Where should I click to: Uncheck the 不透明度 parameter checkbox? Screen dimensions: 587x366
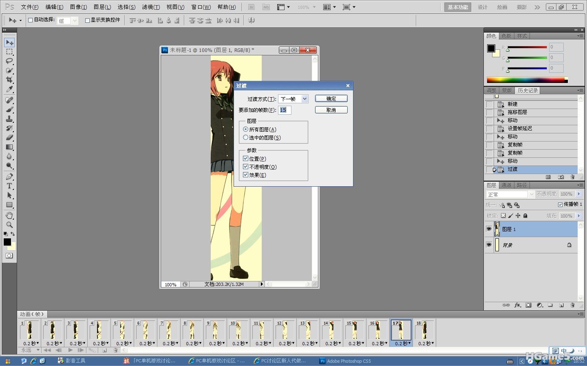coord(245,167)
